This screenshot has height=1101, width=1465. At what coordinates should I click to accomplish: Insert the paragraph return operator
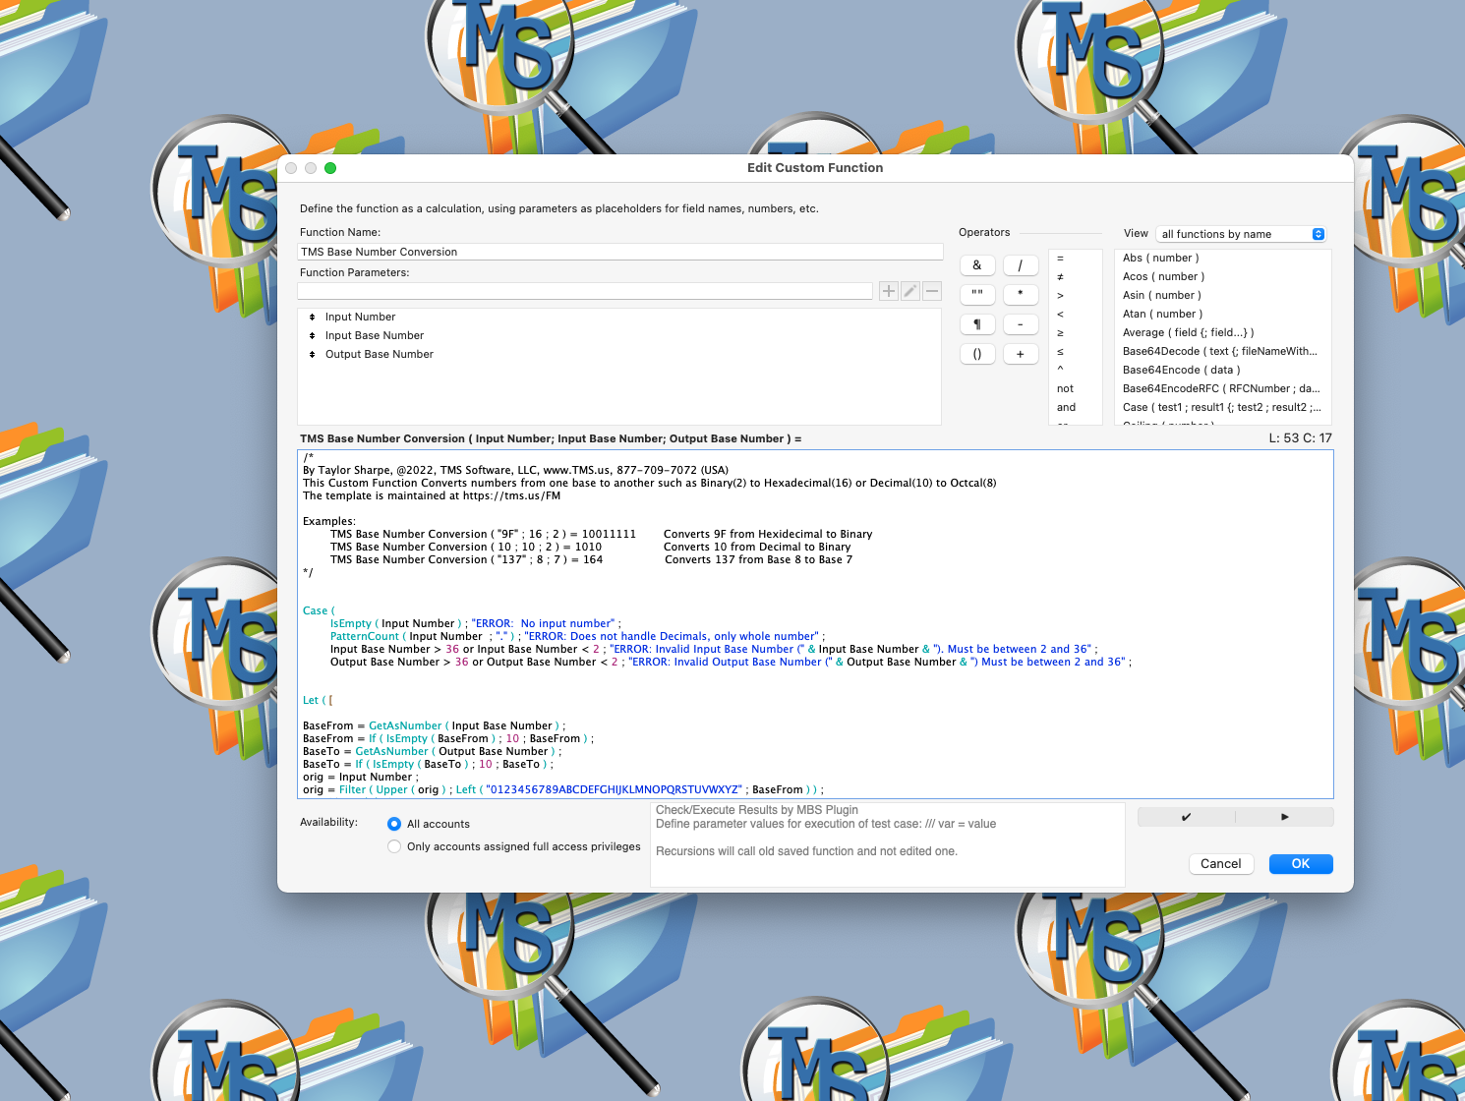click(977, 324)
